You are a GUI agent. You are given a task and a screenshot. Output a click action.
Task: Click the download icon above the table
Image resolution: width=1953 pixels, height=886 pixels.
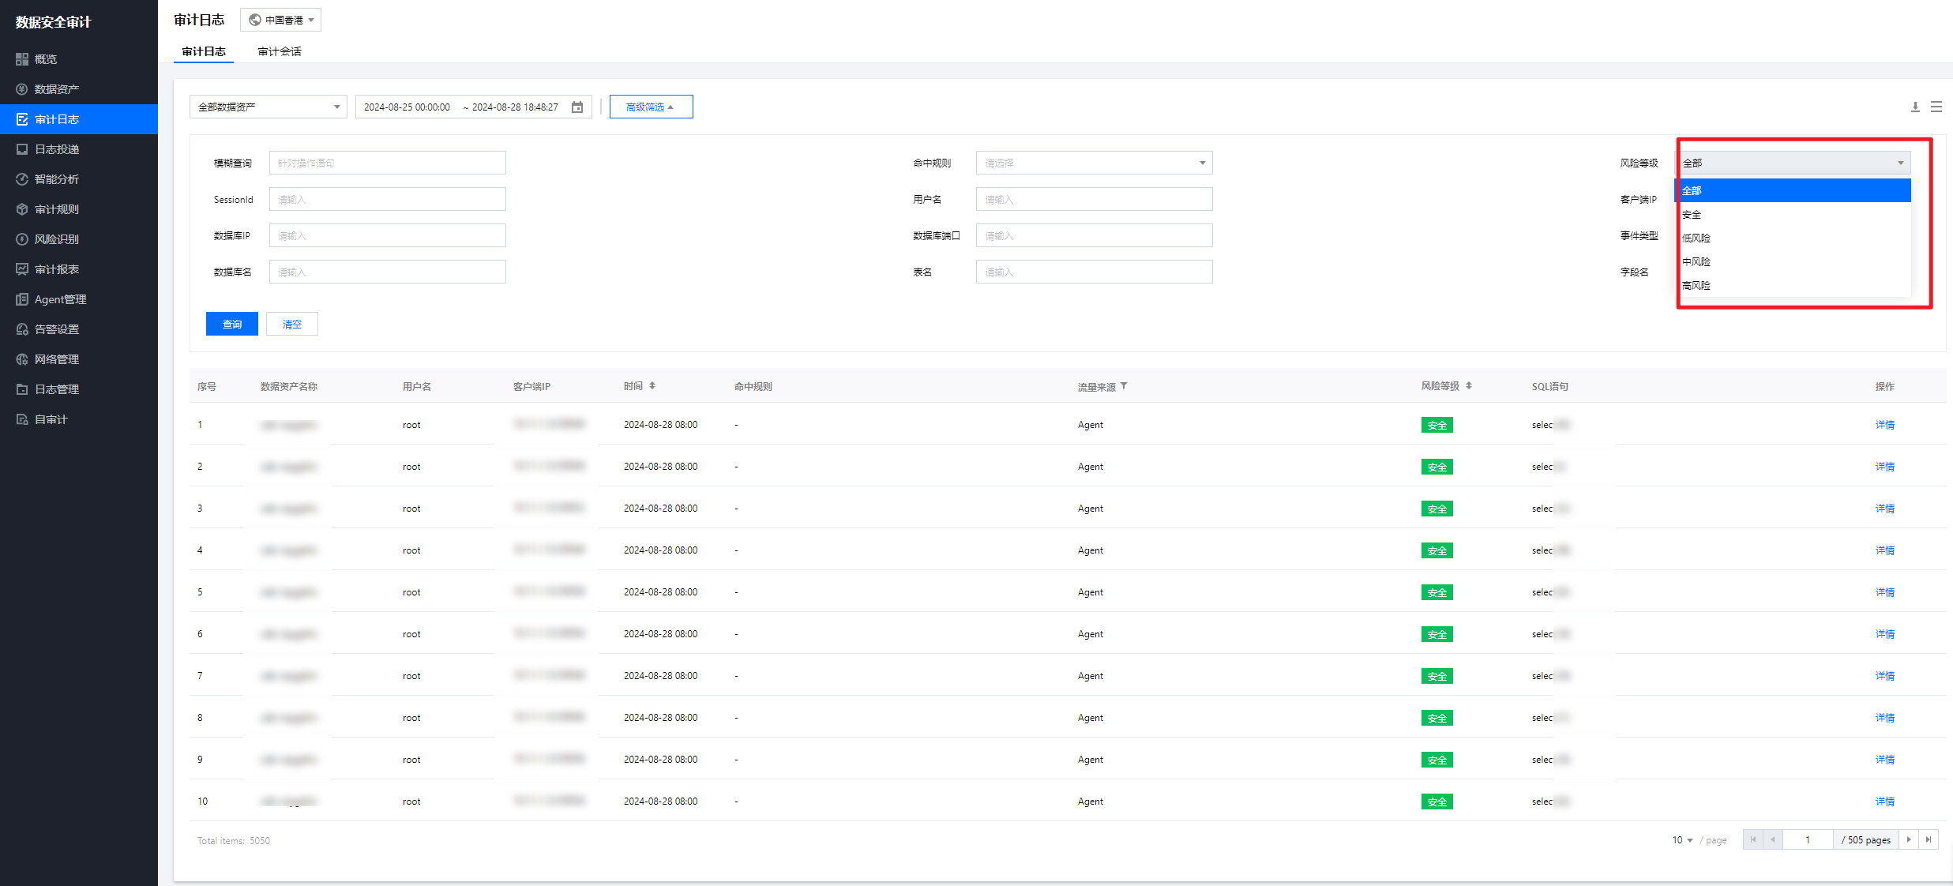pos(1914,107)
